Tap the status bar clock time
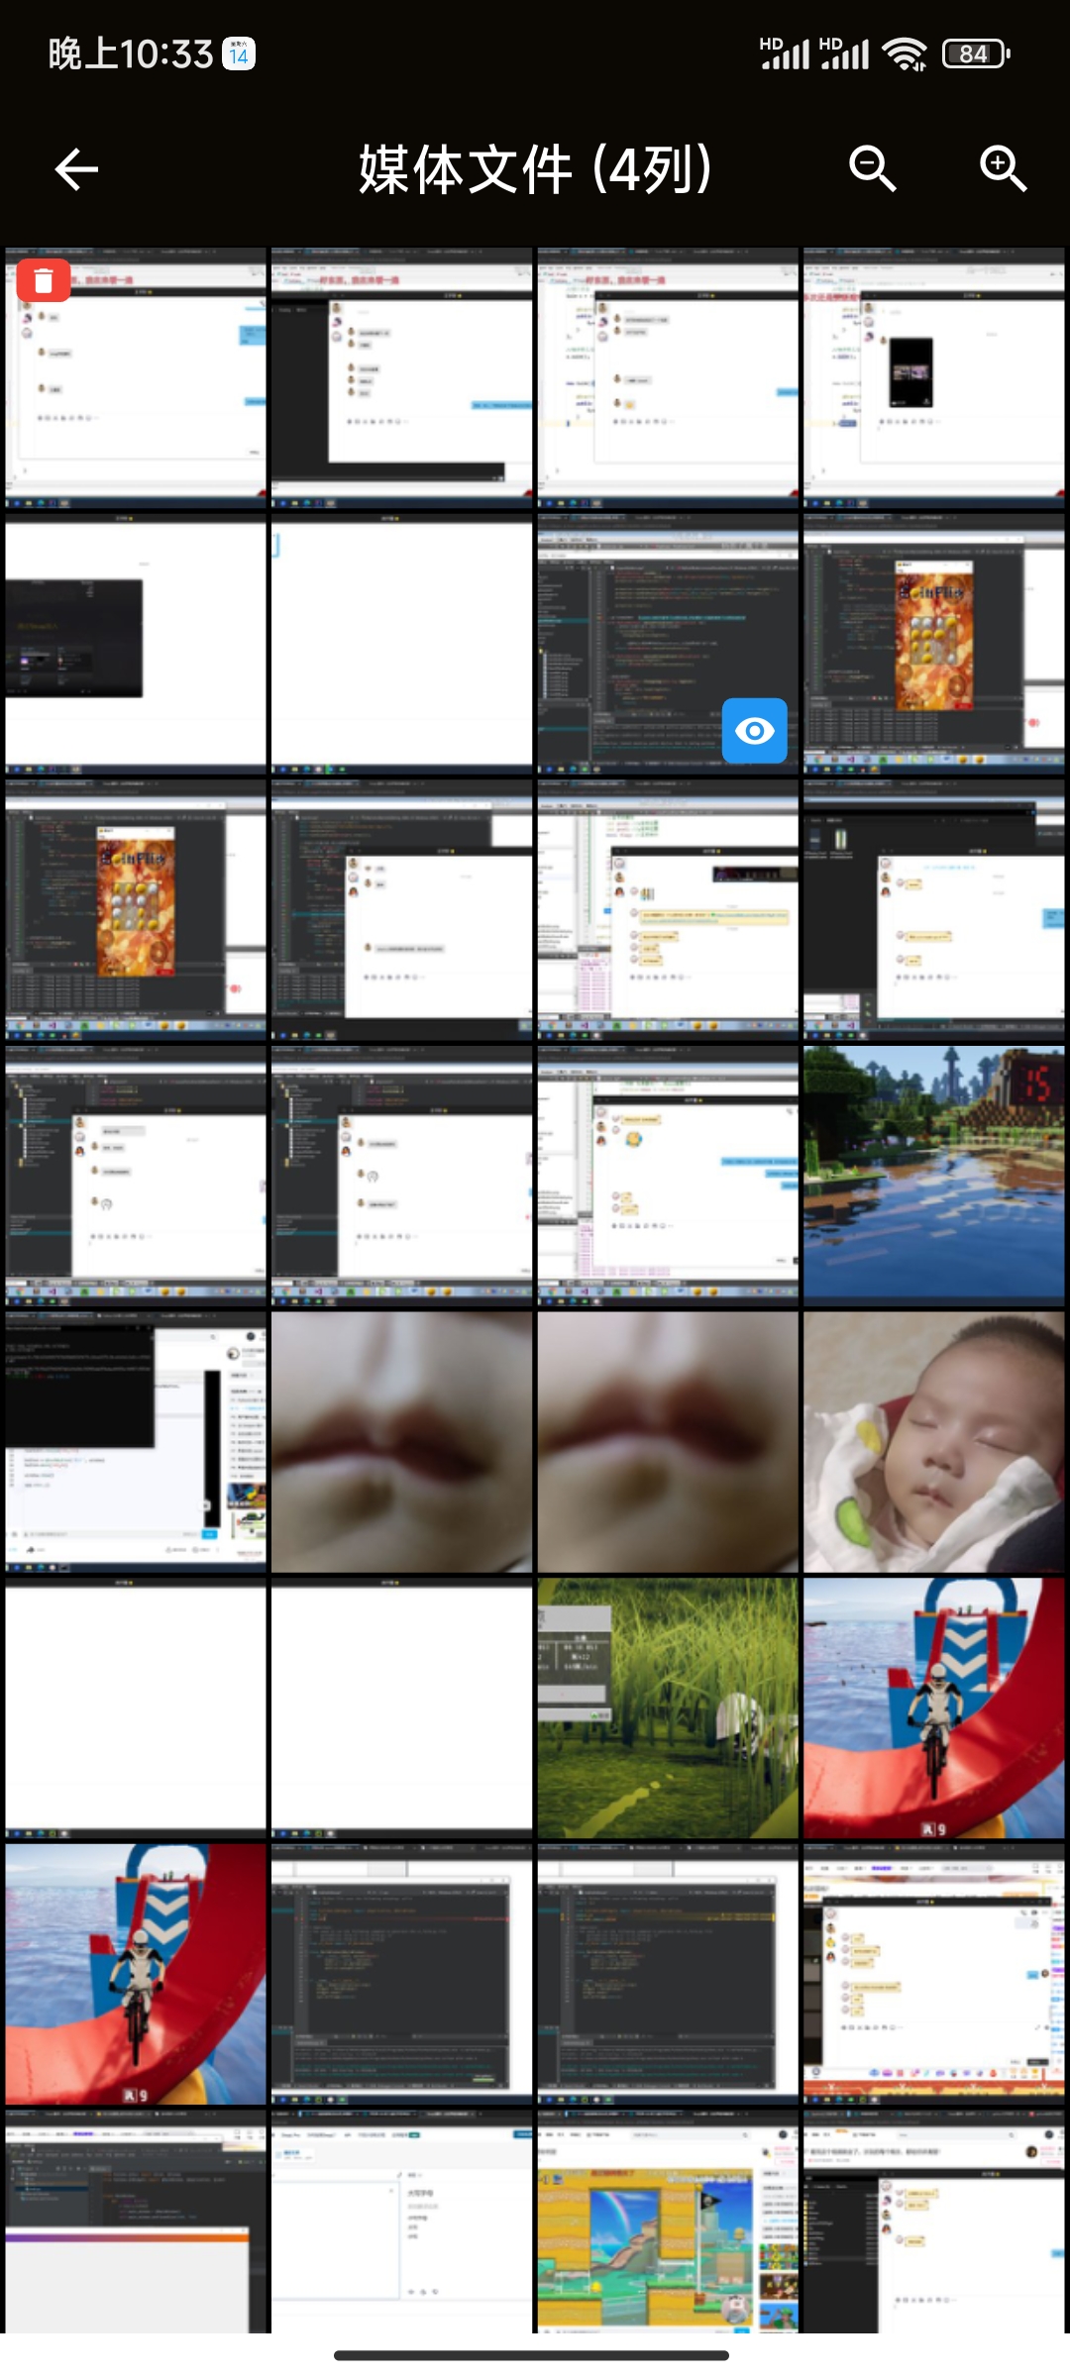1070x2377 pixels. tap(131, 53)
